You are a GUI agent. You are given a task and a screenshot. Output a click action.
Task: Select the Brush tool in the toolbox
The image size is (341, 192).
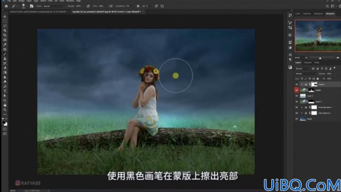click(5, 54)
